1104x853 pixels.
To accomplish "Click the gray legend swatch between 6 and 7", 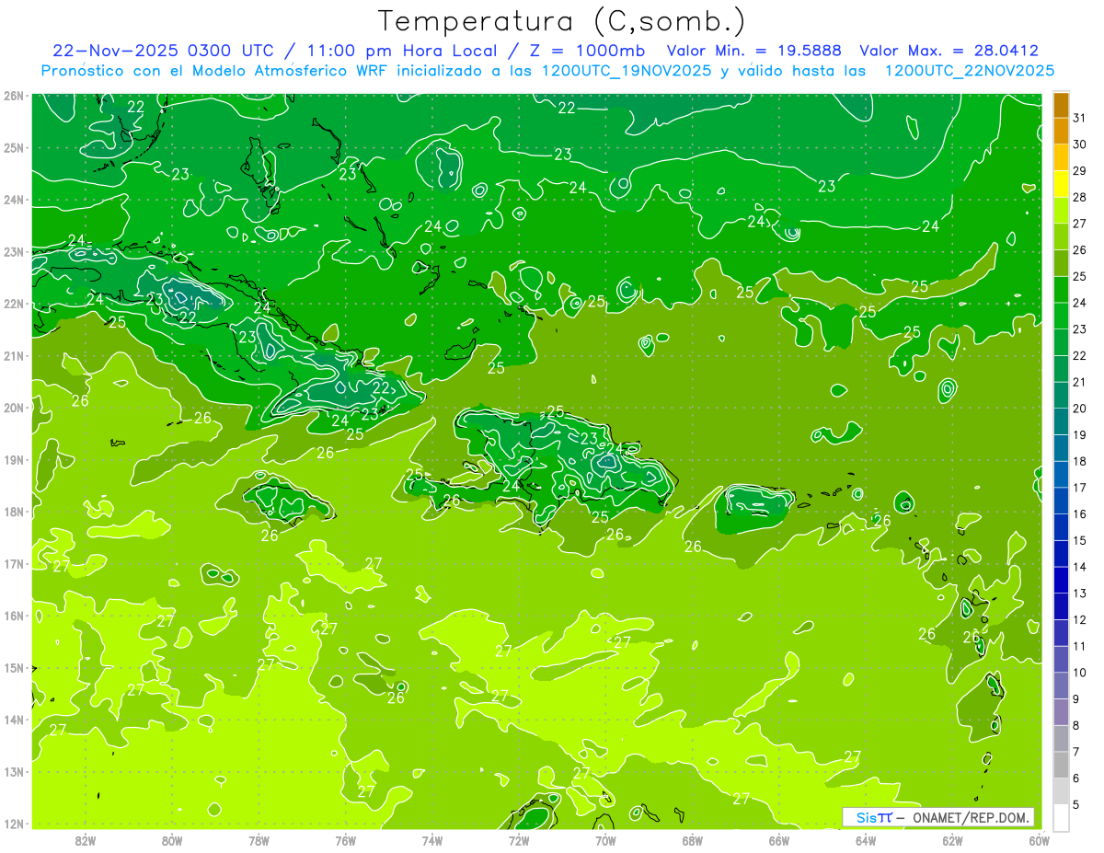I will tap(1061, 765).
